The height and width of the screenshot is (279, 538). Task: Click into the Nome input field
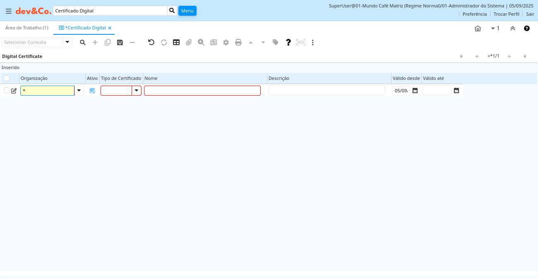[x=202, y=91]
